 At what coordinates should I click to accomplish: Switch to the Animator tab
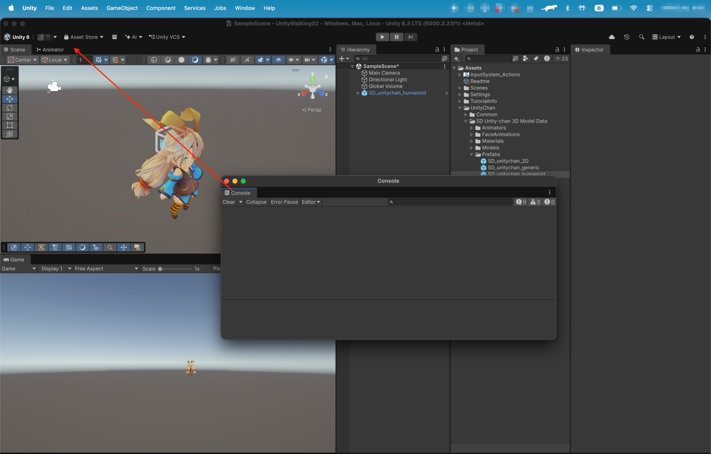(50, 50)
